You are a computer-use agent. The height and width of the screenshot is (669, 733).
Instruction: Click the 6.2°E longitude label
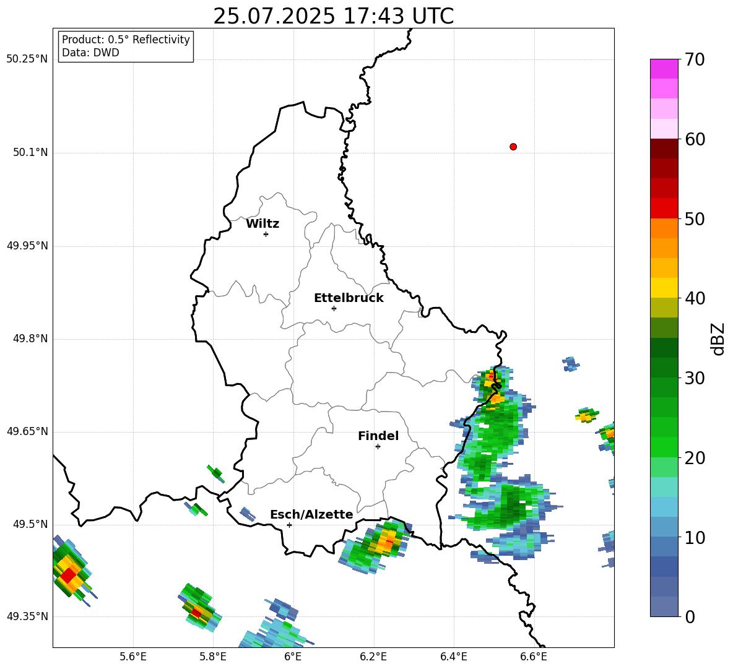coord(373,657)
